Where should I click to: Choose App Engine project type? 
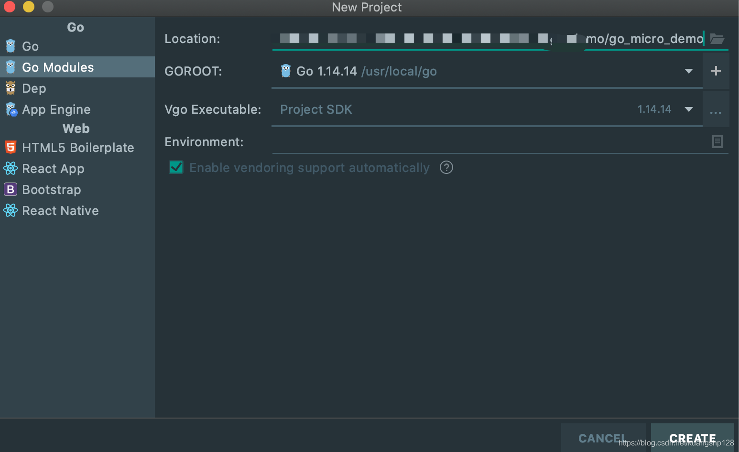[77, 109]
